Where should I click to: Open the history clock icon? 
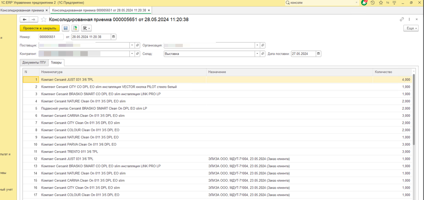(x=372, y=2)
